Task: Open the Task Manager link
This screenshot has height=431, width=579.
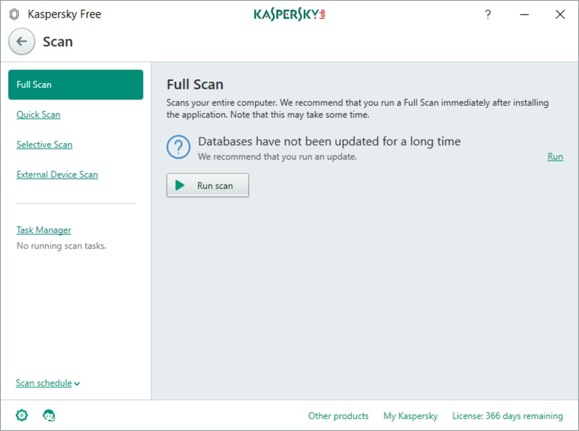Action: 44,230
